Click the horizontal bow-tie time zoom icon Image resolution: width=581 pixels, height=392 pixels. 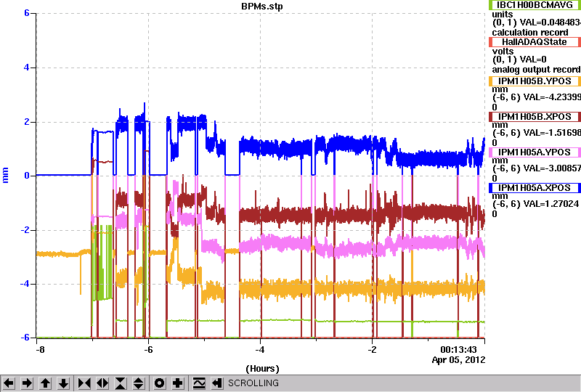(84, 383)
